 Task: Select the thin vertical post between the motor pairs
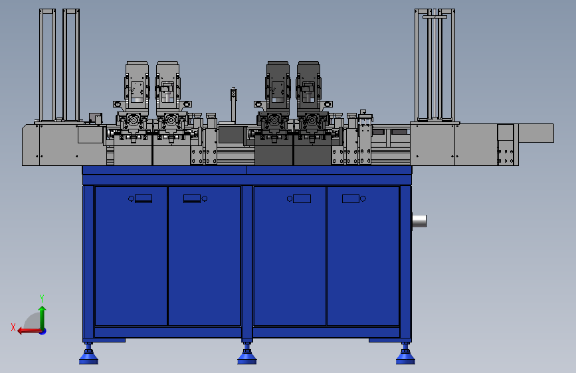coord(233,106)
